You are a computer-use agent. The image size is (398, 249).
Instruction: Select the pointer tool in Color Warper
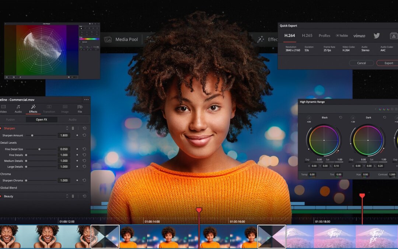click(81, 28)
